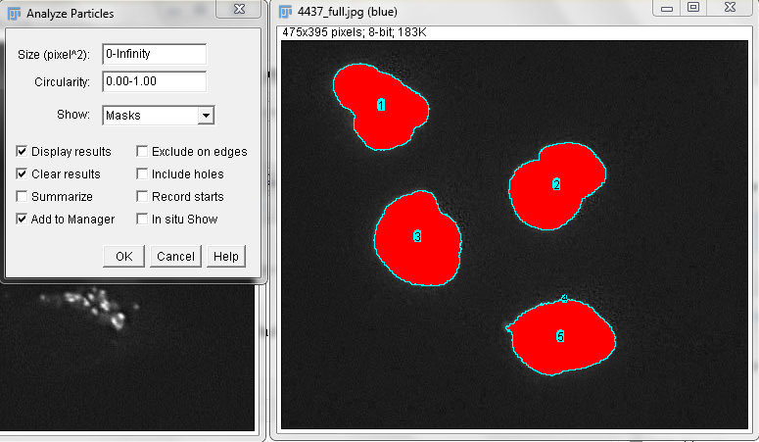The height and width of the screenshot is (442, 759).
Task: Click the small particle label 4
Action: [564, 299]
